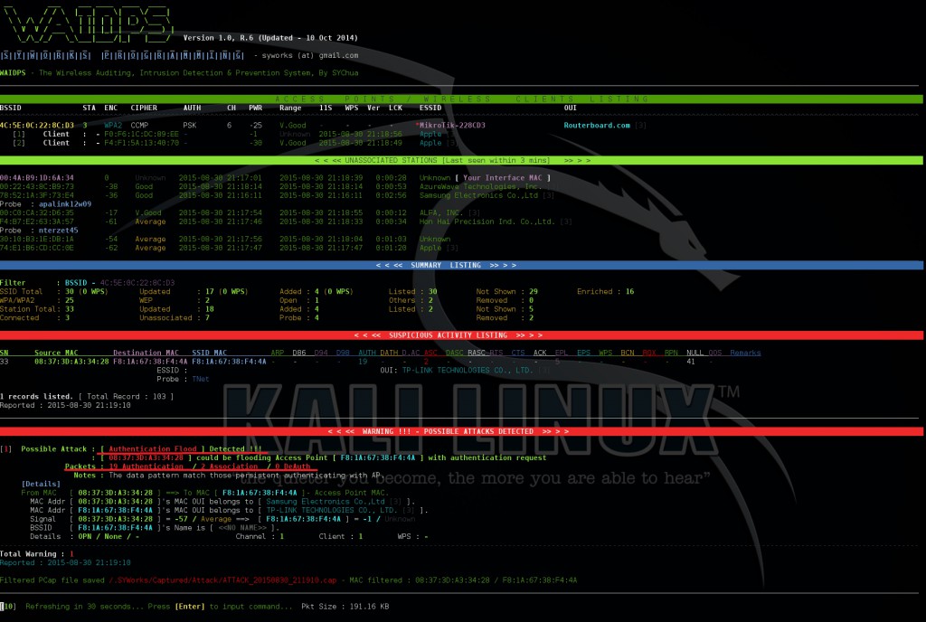Click the CIPHER column header
926x622 pixels.
[x=144, y=108]
